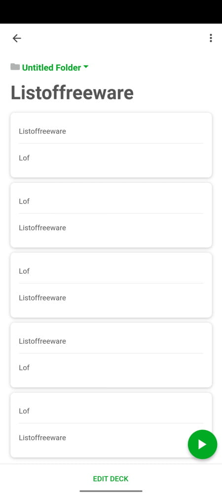Tap the large Listoffreeware deck title

[72, 93]
